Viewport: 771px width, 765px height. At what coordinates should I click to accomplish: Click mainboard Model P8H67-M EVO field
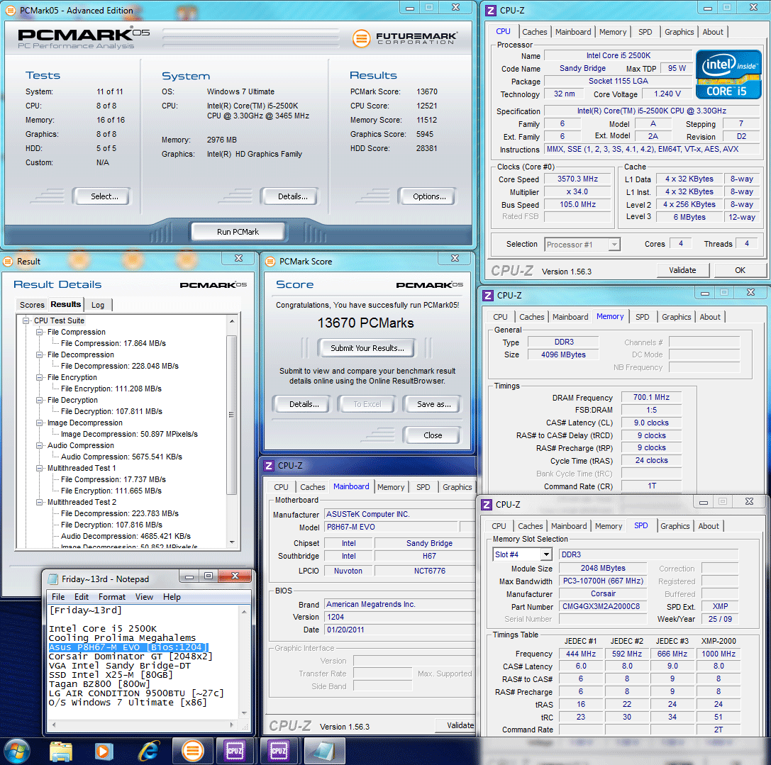point(392,527)
